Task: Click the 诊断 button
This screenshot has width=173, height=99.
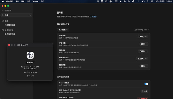Action: [x=144, y=91]
